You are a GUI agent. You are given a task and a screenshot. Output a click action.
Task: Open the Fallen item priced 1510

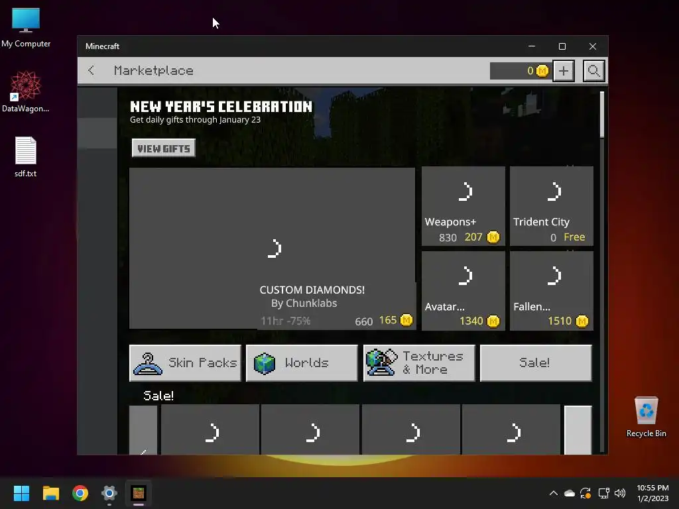click(x=552, y=291)
